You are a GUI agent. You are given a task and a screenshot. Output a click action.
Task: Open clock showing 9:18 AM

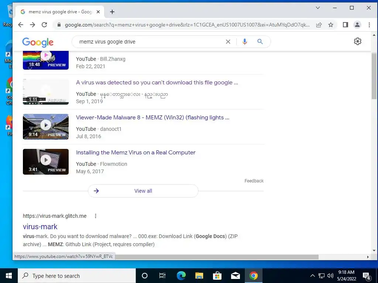(x=346, y=276)
